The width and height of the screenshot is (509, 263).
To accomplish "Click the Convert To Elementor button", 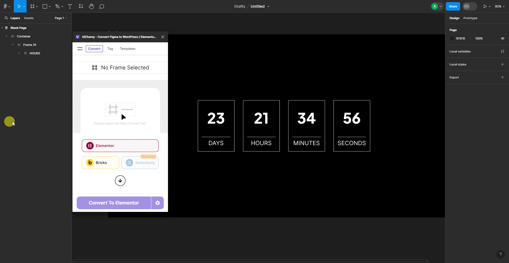I will [x=113, y=203].
